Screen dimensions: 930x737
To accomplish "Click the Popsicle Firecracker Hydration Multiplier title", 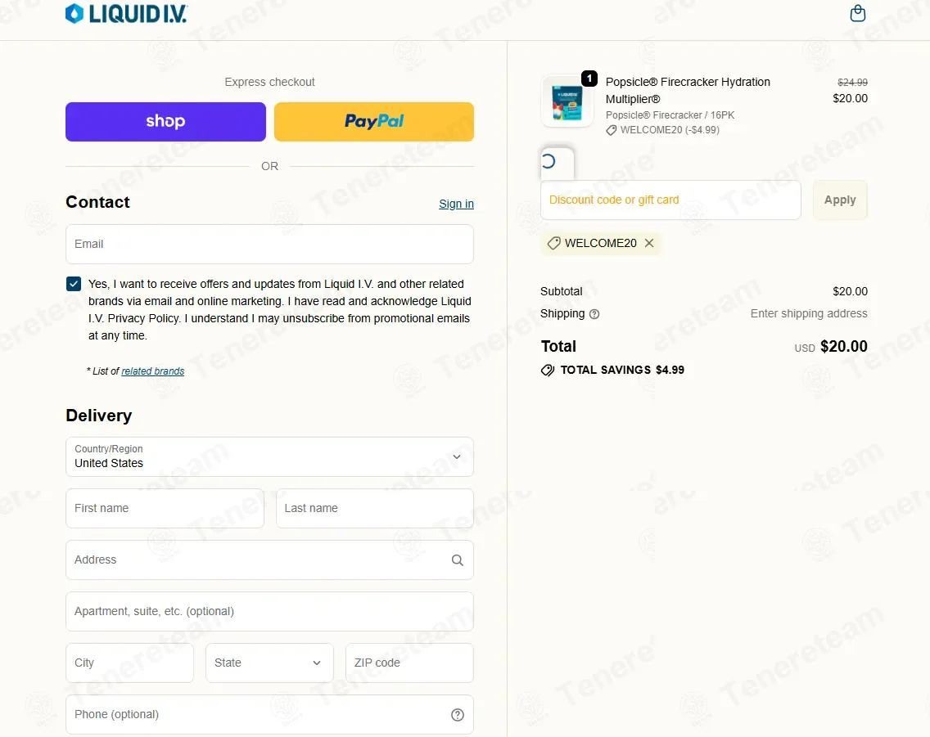I will pyautogui.click(x=688, y=90).
